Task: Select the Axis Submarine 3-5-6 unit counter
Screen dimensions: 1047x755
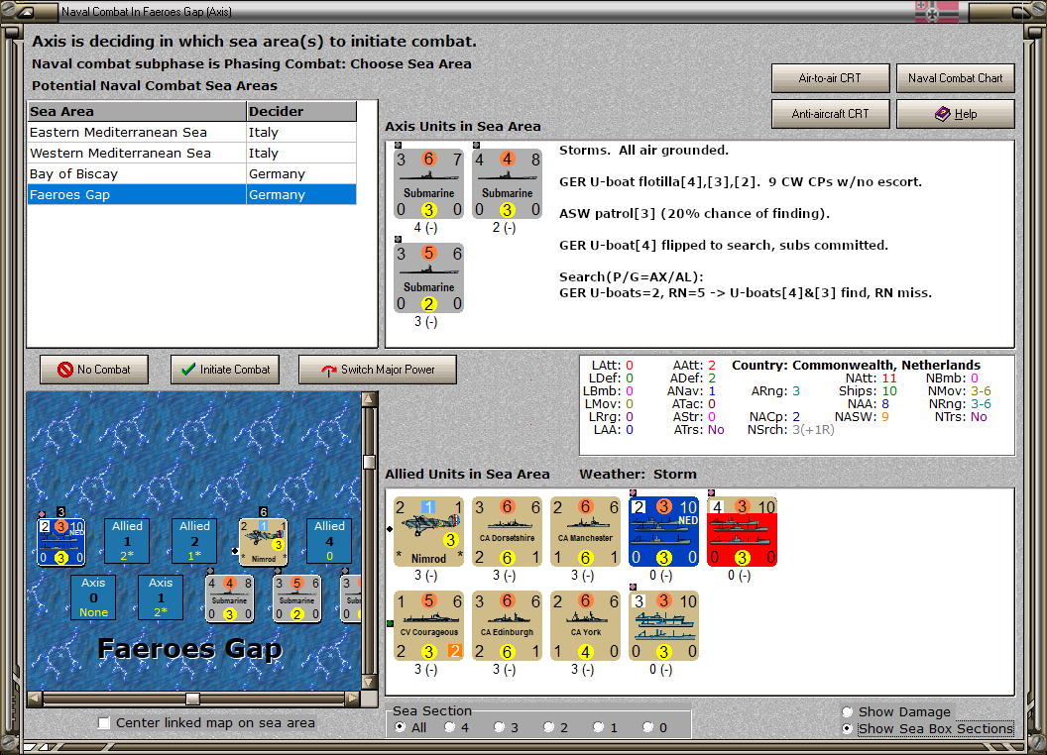Action: (x=428, y=277)
